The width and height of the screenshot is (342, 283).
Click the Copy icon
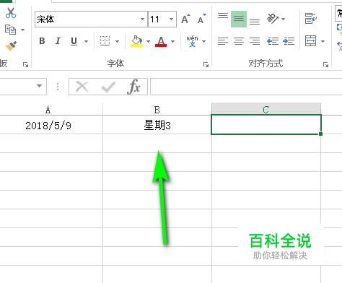[10, 30]
